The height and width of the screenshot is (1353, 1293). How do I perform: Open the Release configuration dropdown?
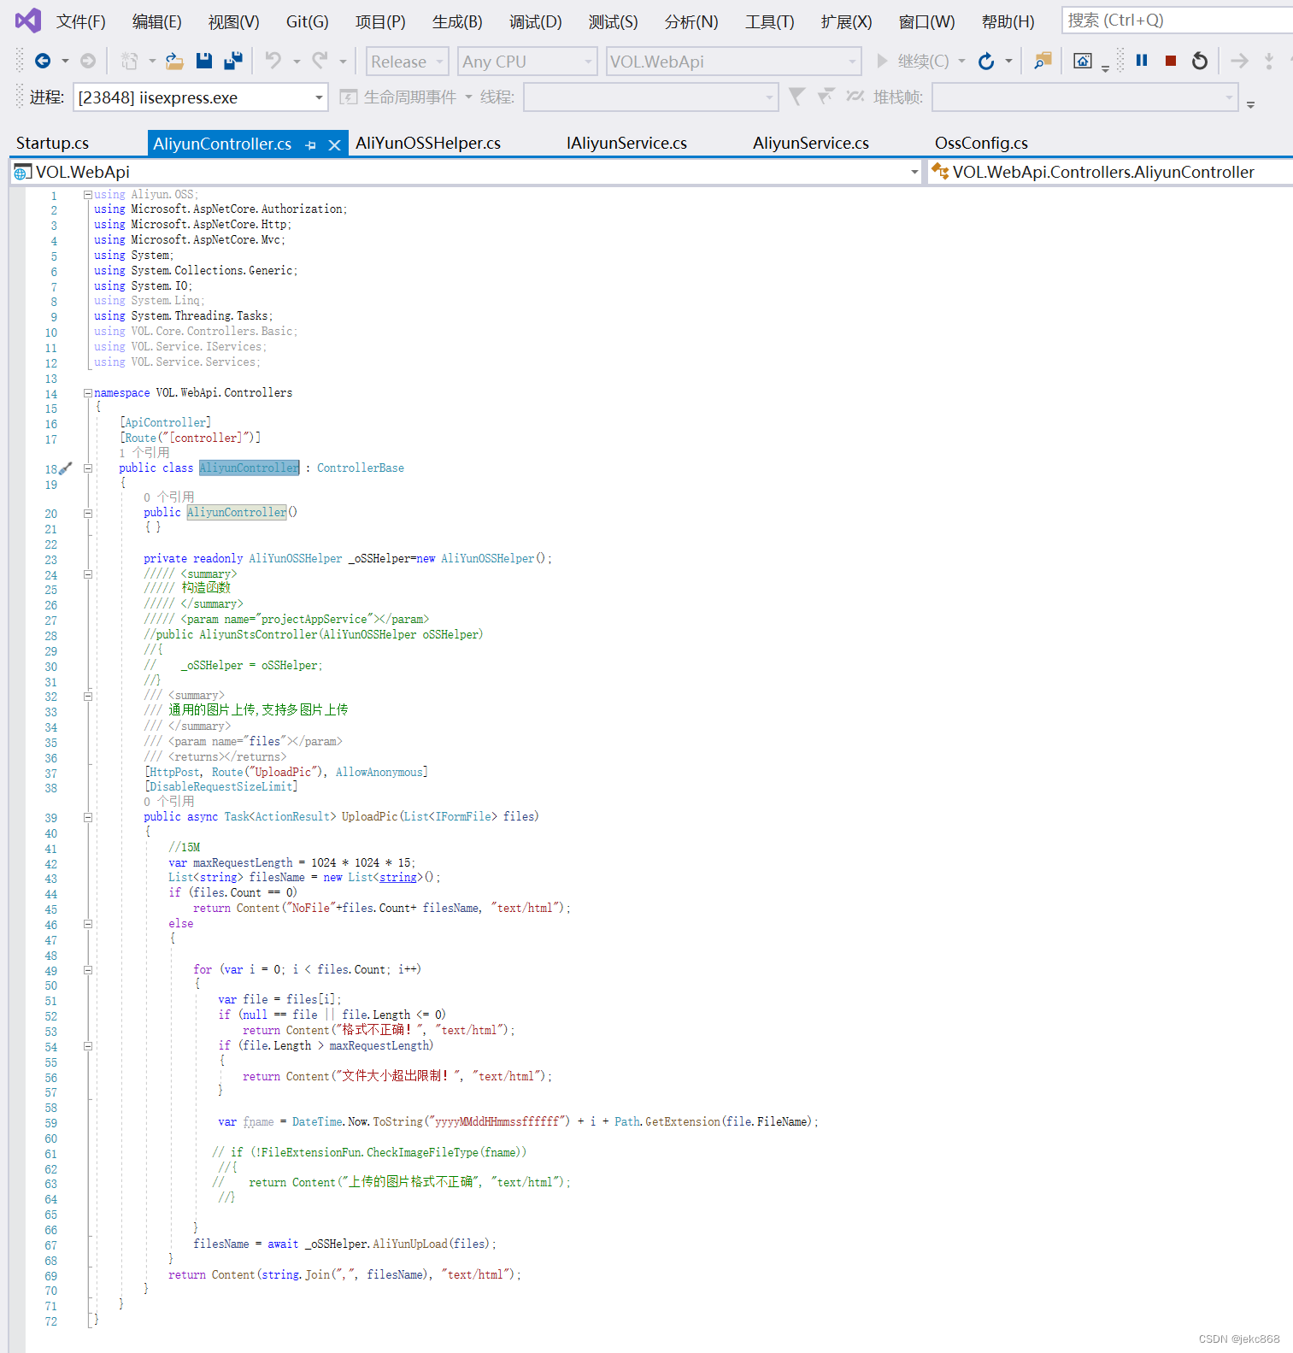(408, 62)
